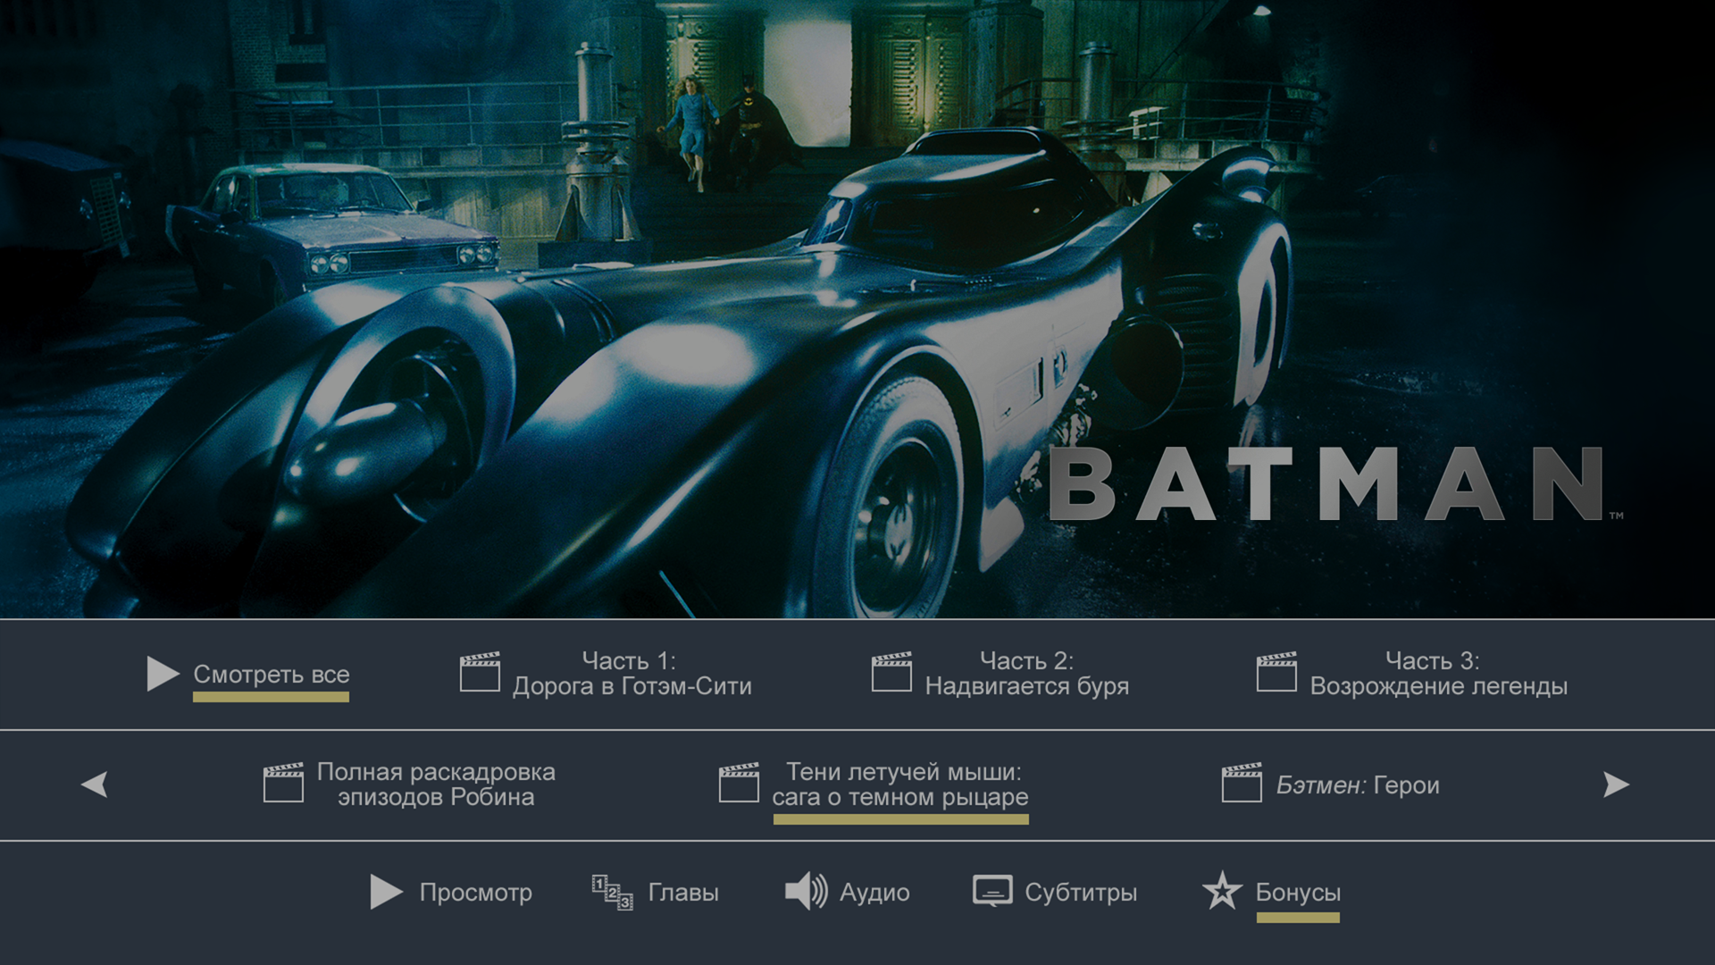Open the Субтитры menu

click(x=1081, y=893)
